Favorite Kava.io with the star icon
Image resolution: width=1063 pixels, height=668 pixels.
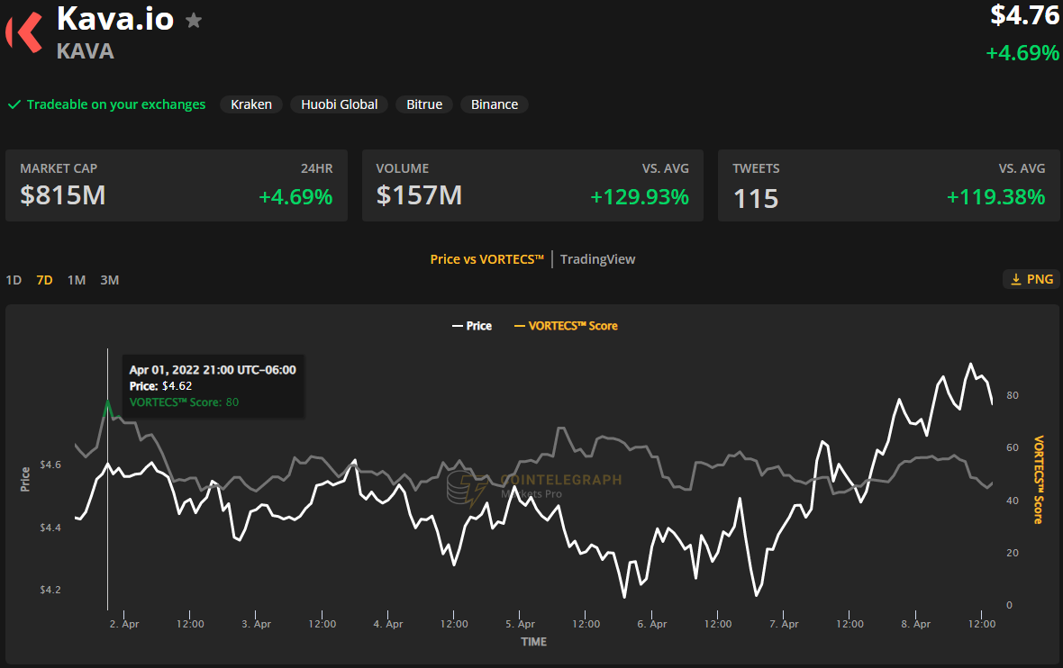[x=194, y=20]
